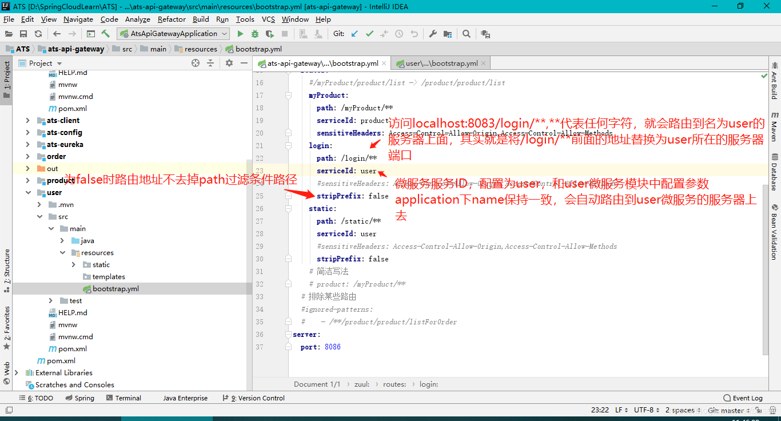Click the editor vertical scrollbar
This screenshot has width=781, height=421.
(765, 269)
